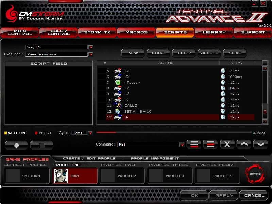Click the keyboard icon in row 8

pyautogui.click(x=118, y=88)
